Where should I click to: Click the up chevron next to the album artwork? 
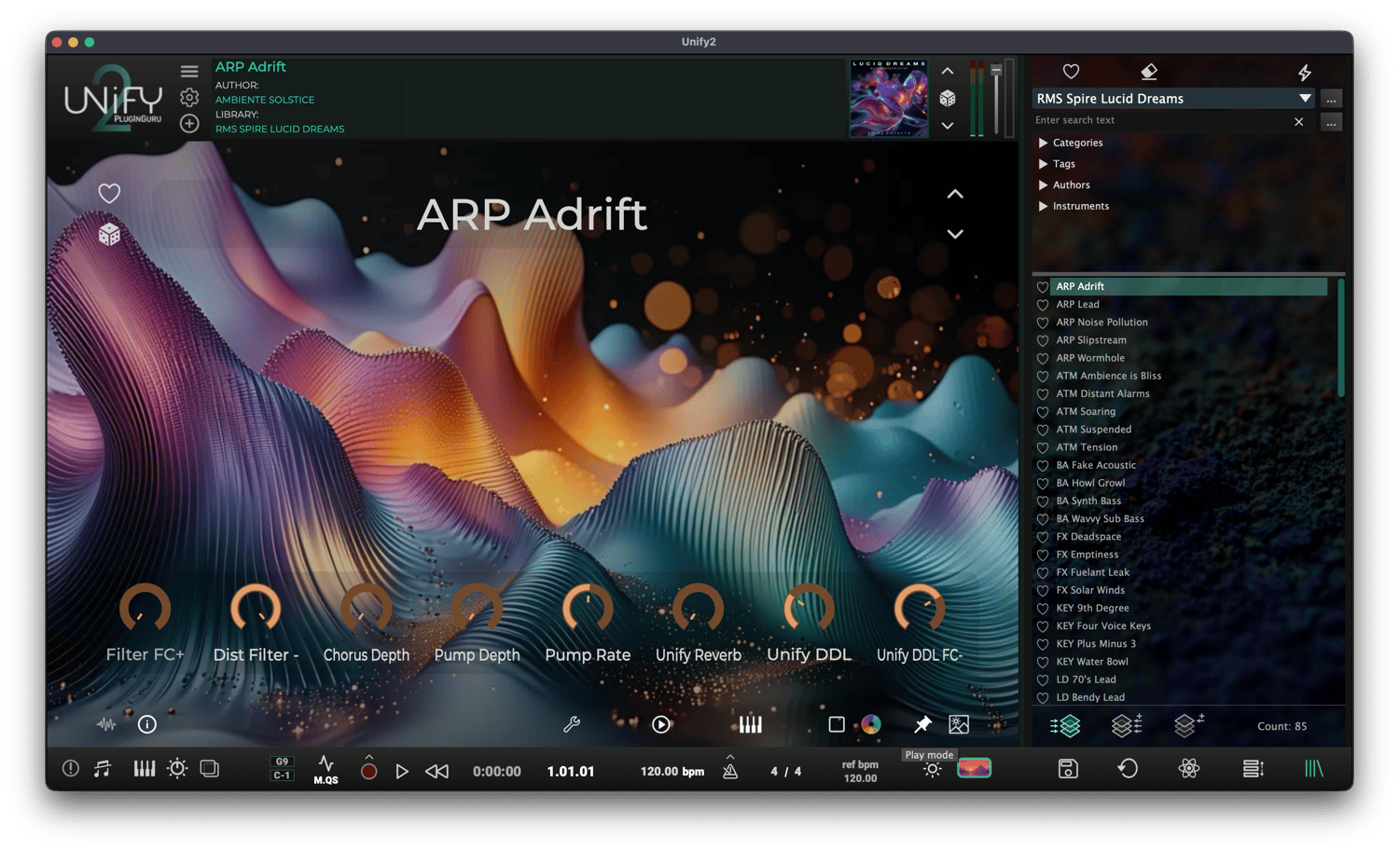tap(948, 71)
